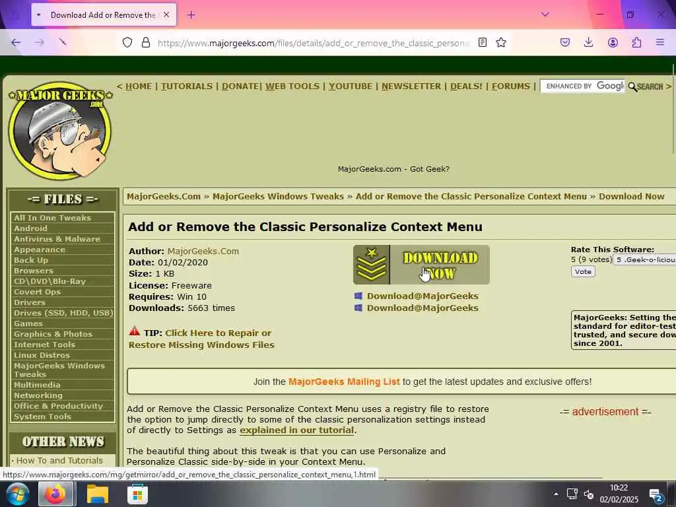The width and height of the screenshot is (676, 507).
Task: Open the rating dropdown Geek-o-licious
Action: click(644, 260)
